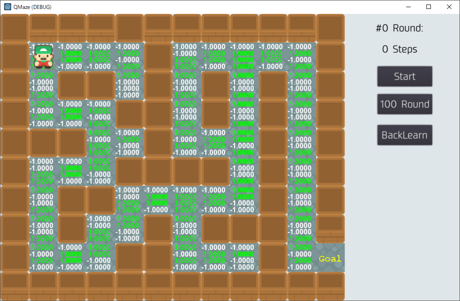Viewport: 460px width, 301px height.
Task: Click the top-left corner wall block
Action: [15, 28]
